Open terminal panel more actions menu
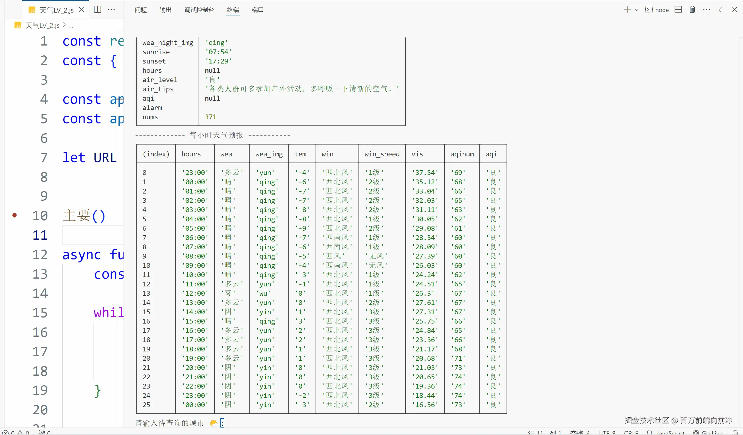This screenshot has width=743, height=435. coord(706,10)
